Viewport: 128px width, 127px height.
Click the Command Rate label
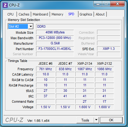point(23,101)
